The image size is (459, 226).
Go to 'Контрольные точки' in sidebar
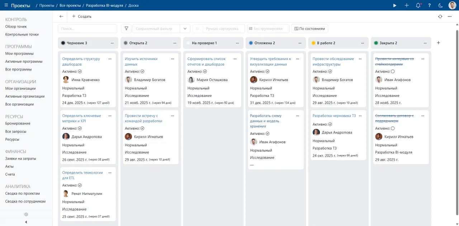click(x=22, y=34)
